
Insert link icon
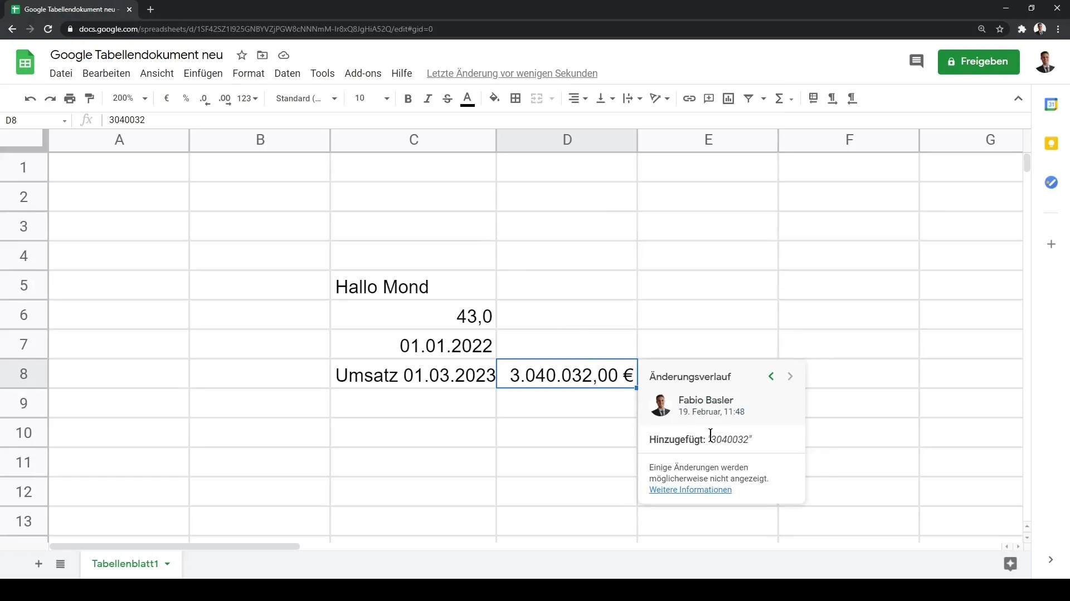pos(689,98)
